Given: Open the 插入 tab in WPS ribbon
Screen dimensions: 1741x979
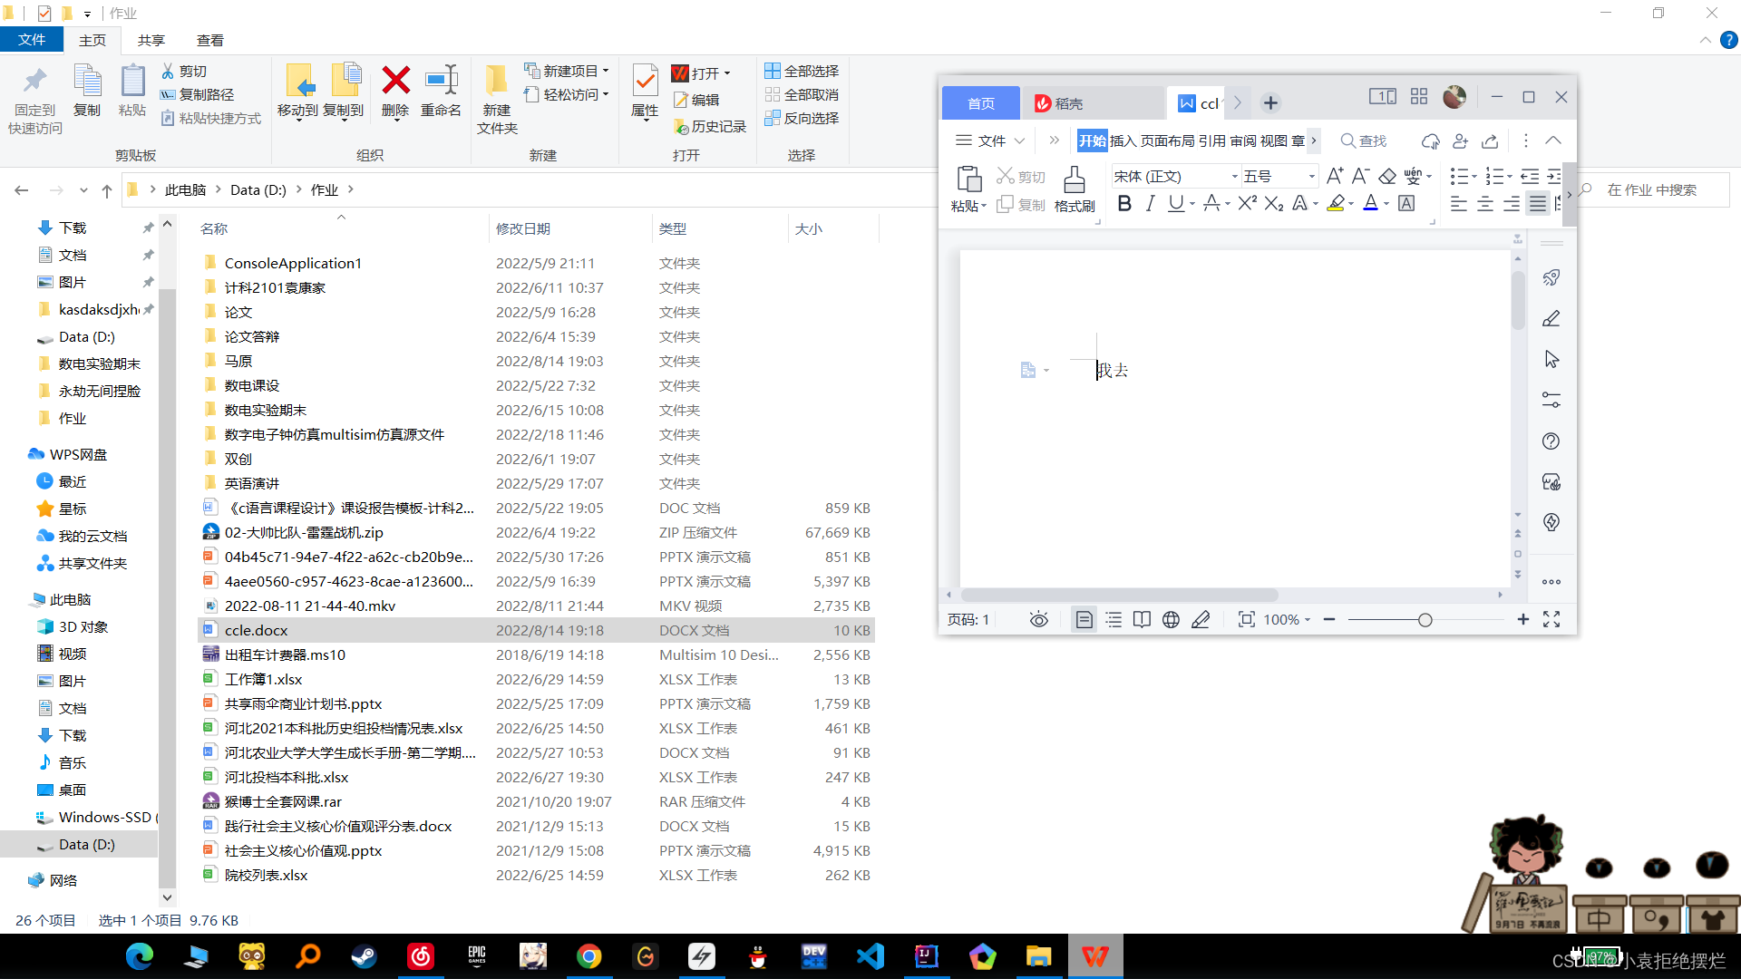Looking at the screenshot, I should pyautogui.click(x=1123, y=141).
